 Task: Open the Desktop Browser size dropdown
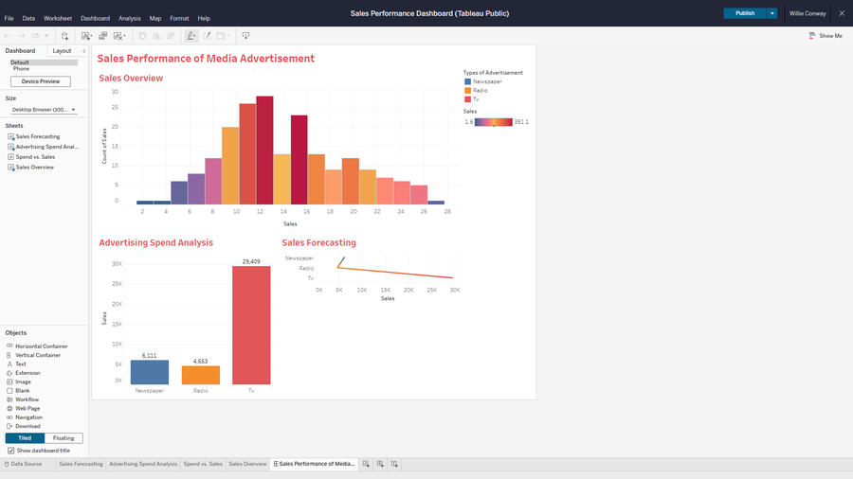click(42, 110)
